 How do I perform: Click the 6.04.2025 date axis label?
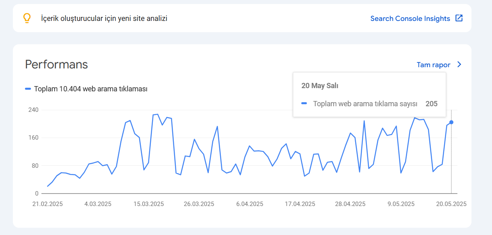coord(249,204)
